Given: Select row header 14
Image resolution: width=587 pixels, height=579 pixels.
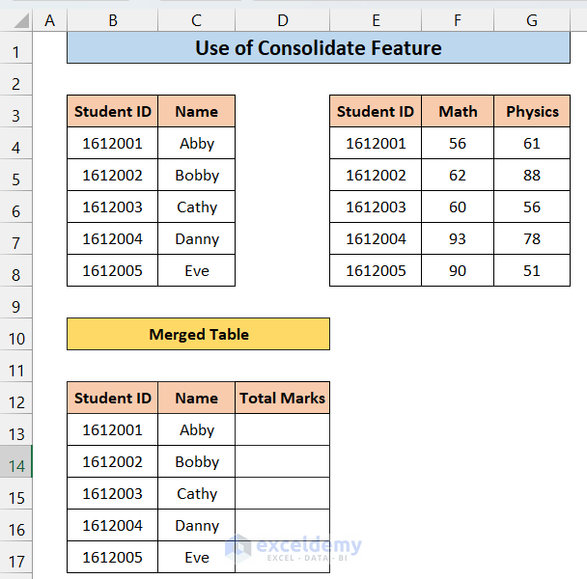Looking at the screenshot, I should 16,462.
